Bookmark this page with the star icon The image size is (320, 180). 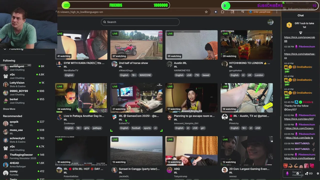tap(206, 12)
